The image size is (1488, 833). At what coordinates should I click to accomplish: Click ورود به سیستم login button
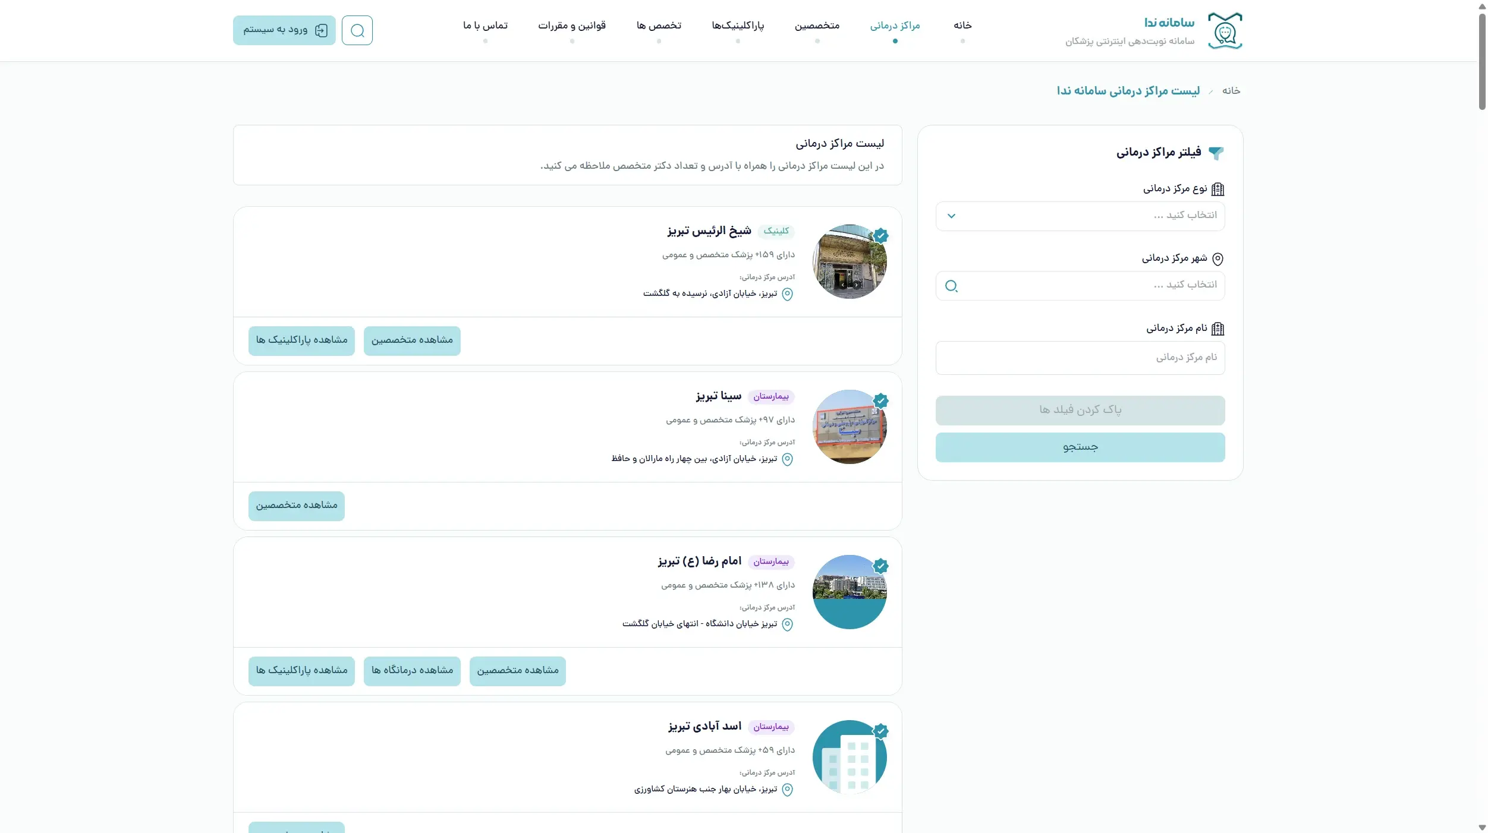(284, 30)
